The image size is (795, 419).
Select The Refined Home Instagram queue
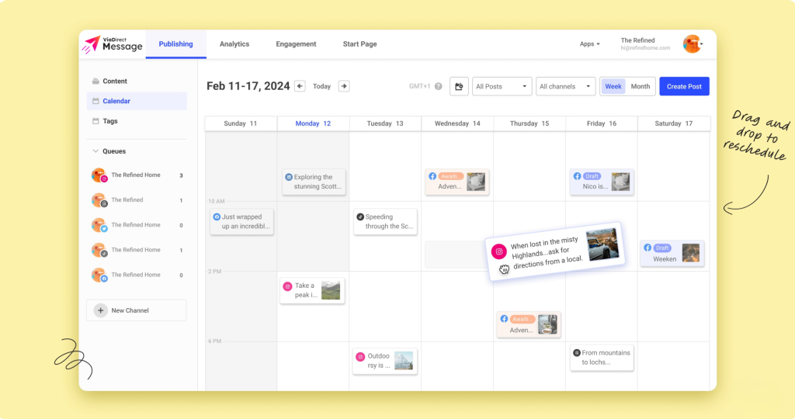(135, 175)
